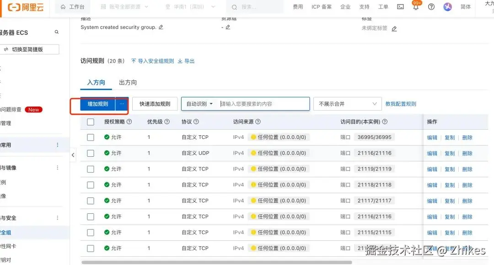This screenshot has height=265, width=494.
Task: Open the 华南1（深圳）region dropdown
Action: [190, 6]
